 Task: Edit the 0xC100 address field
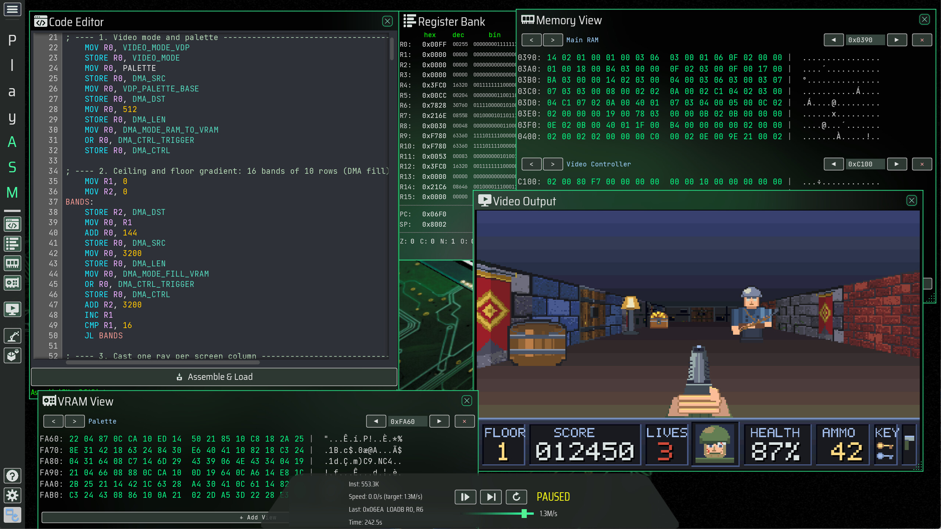pos(865,164)
